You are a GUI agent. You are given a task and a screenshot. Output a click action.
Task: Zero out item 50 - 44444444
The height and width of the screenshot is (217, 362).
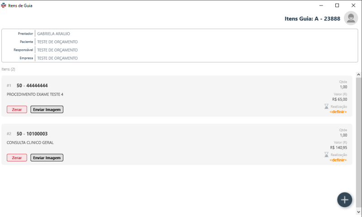[17, 109]
